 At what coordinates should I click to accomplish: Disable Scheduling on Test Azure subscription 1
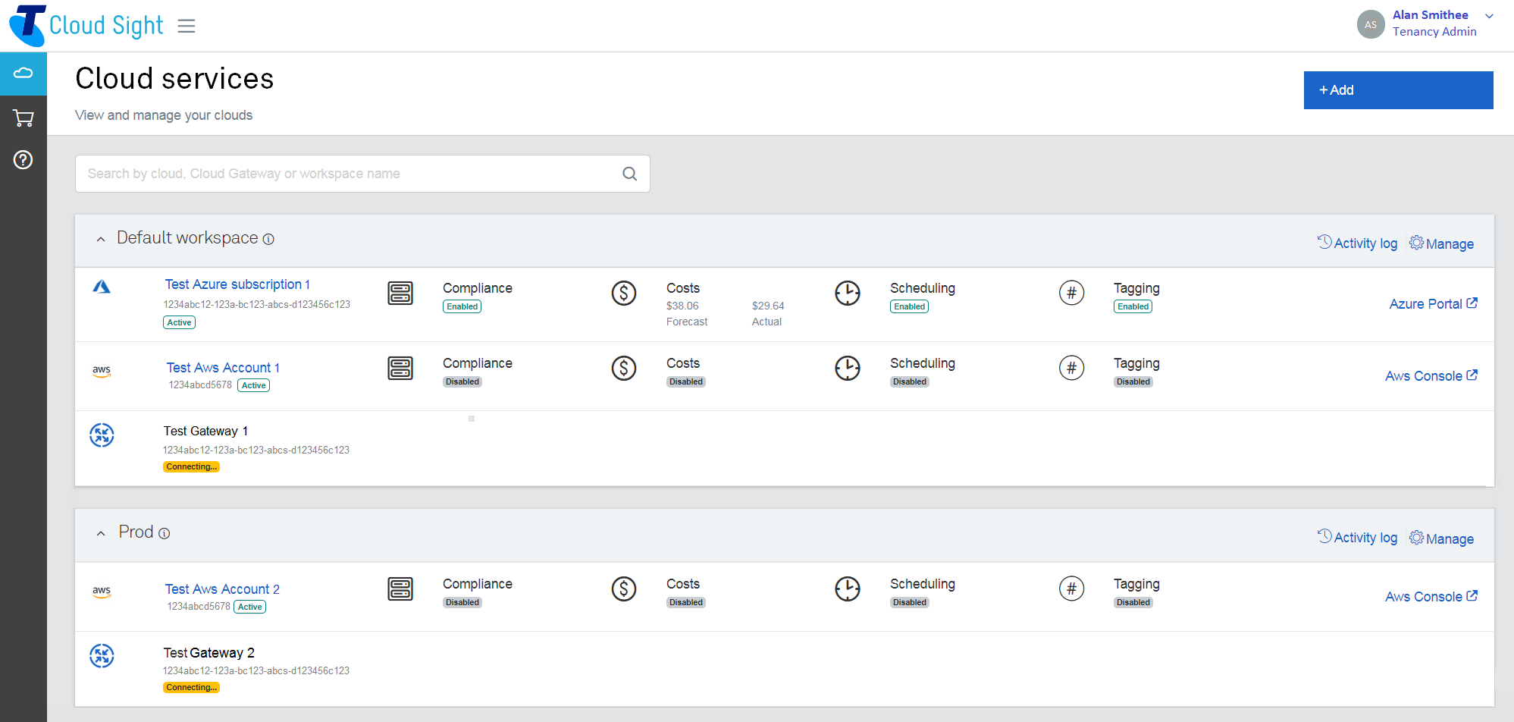[909, 306]
